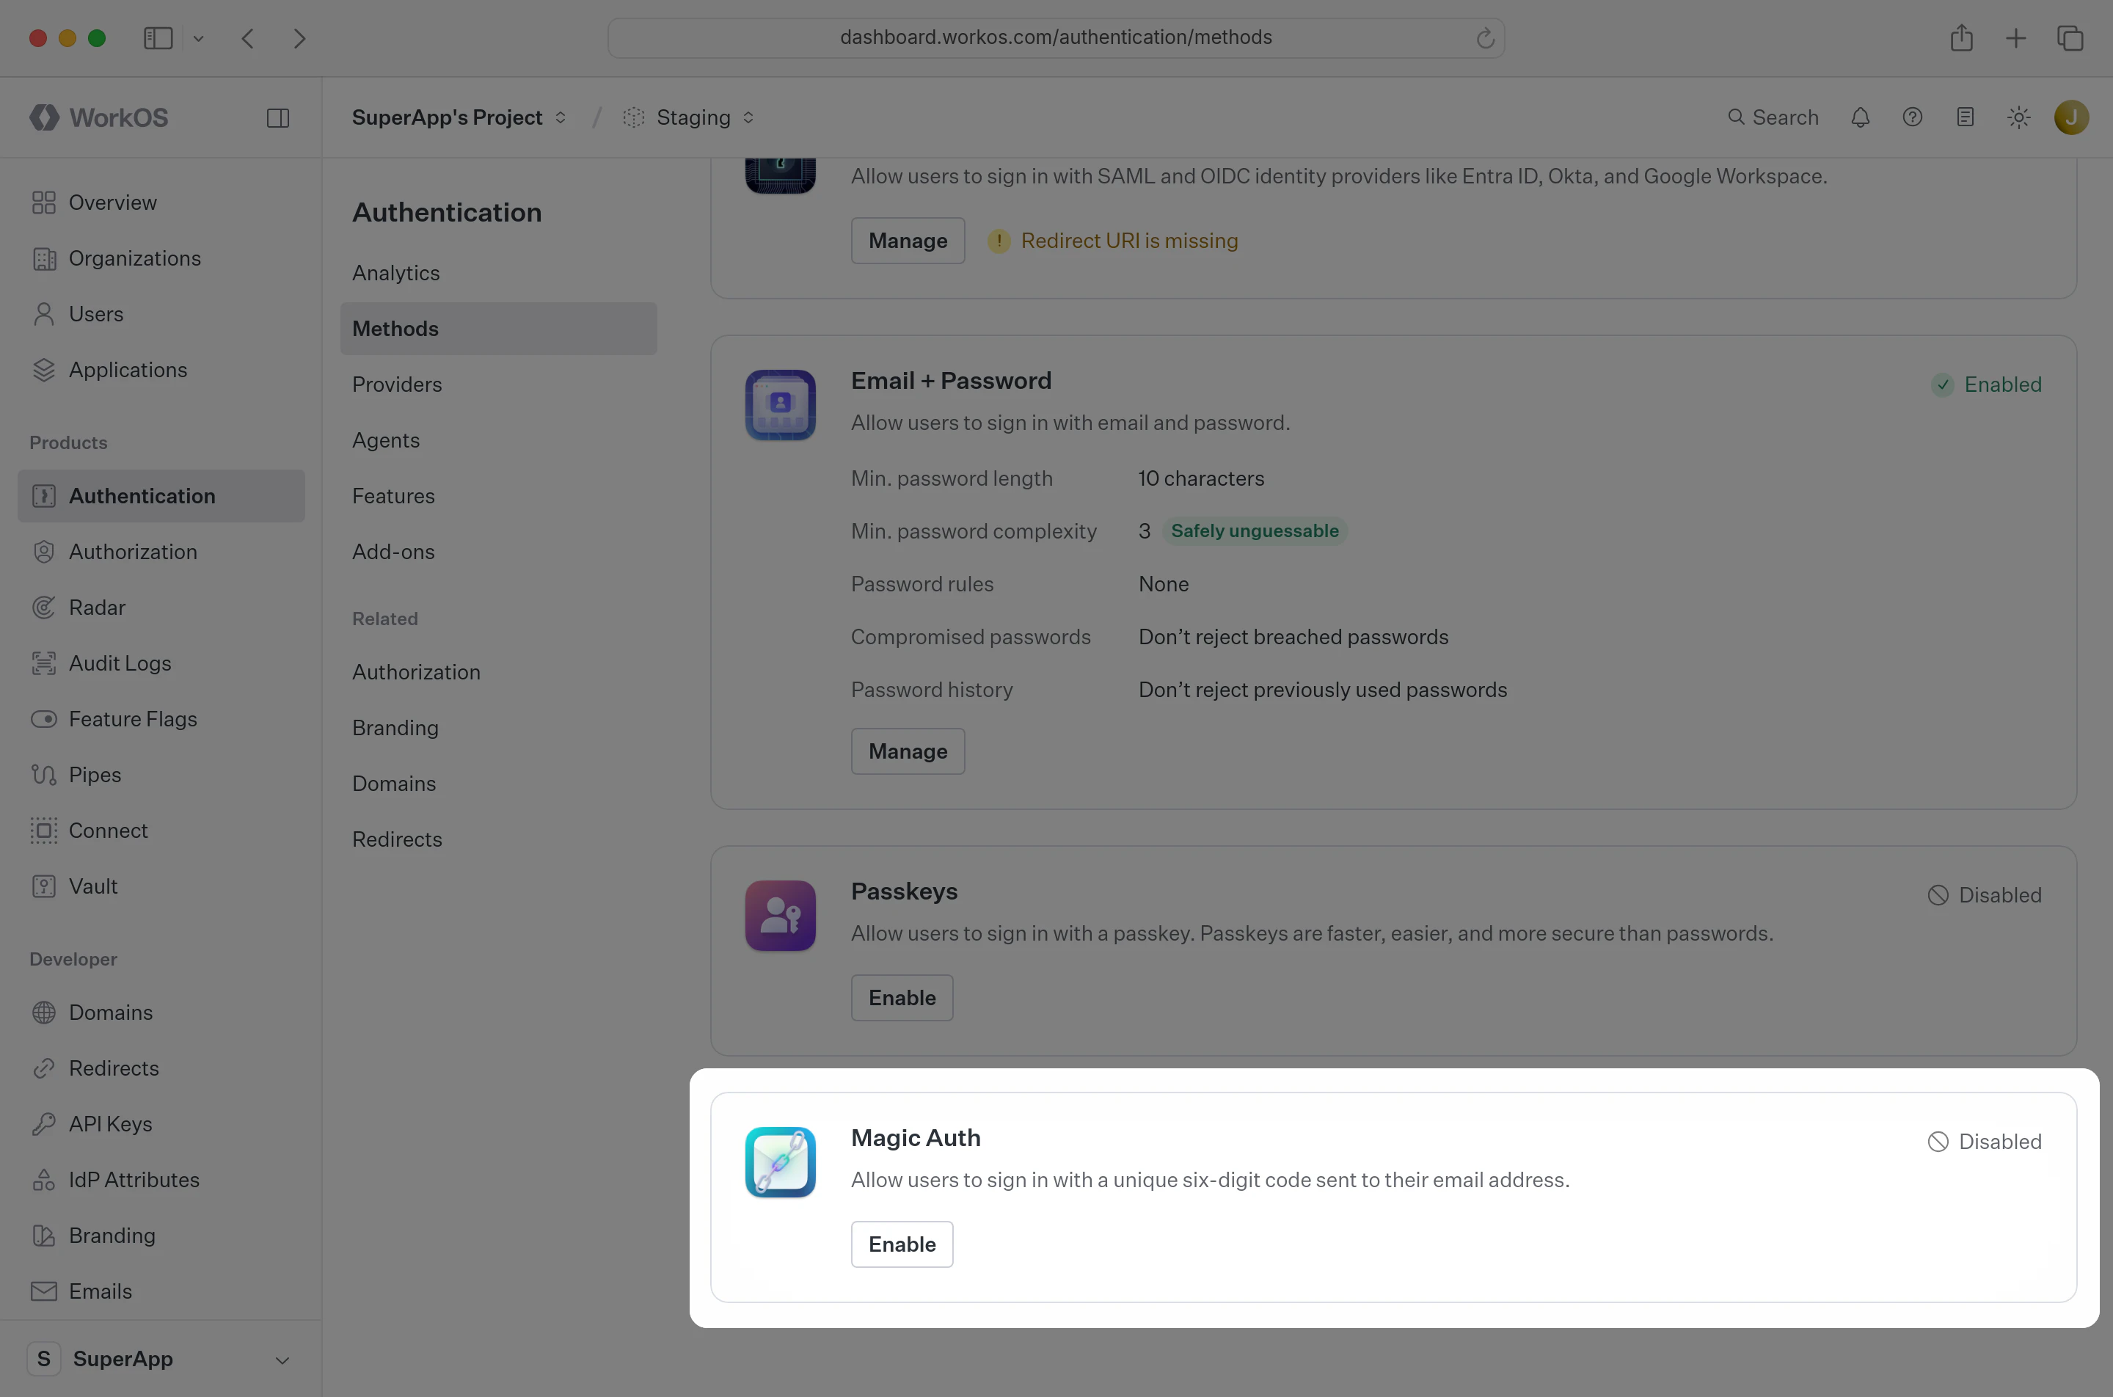Open the Pipes product
2113x1397 pixels.
(x=161, y=774)
